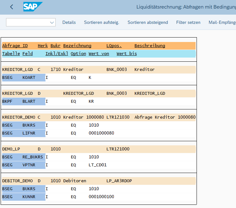The height and width of the screenshot is (208, 236).
Task: Click the Bezeichnung column header
Action: [x=77, y=46]
